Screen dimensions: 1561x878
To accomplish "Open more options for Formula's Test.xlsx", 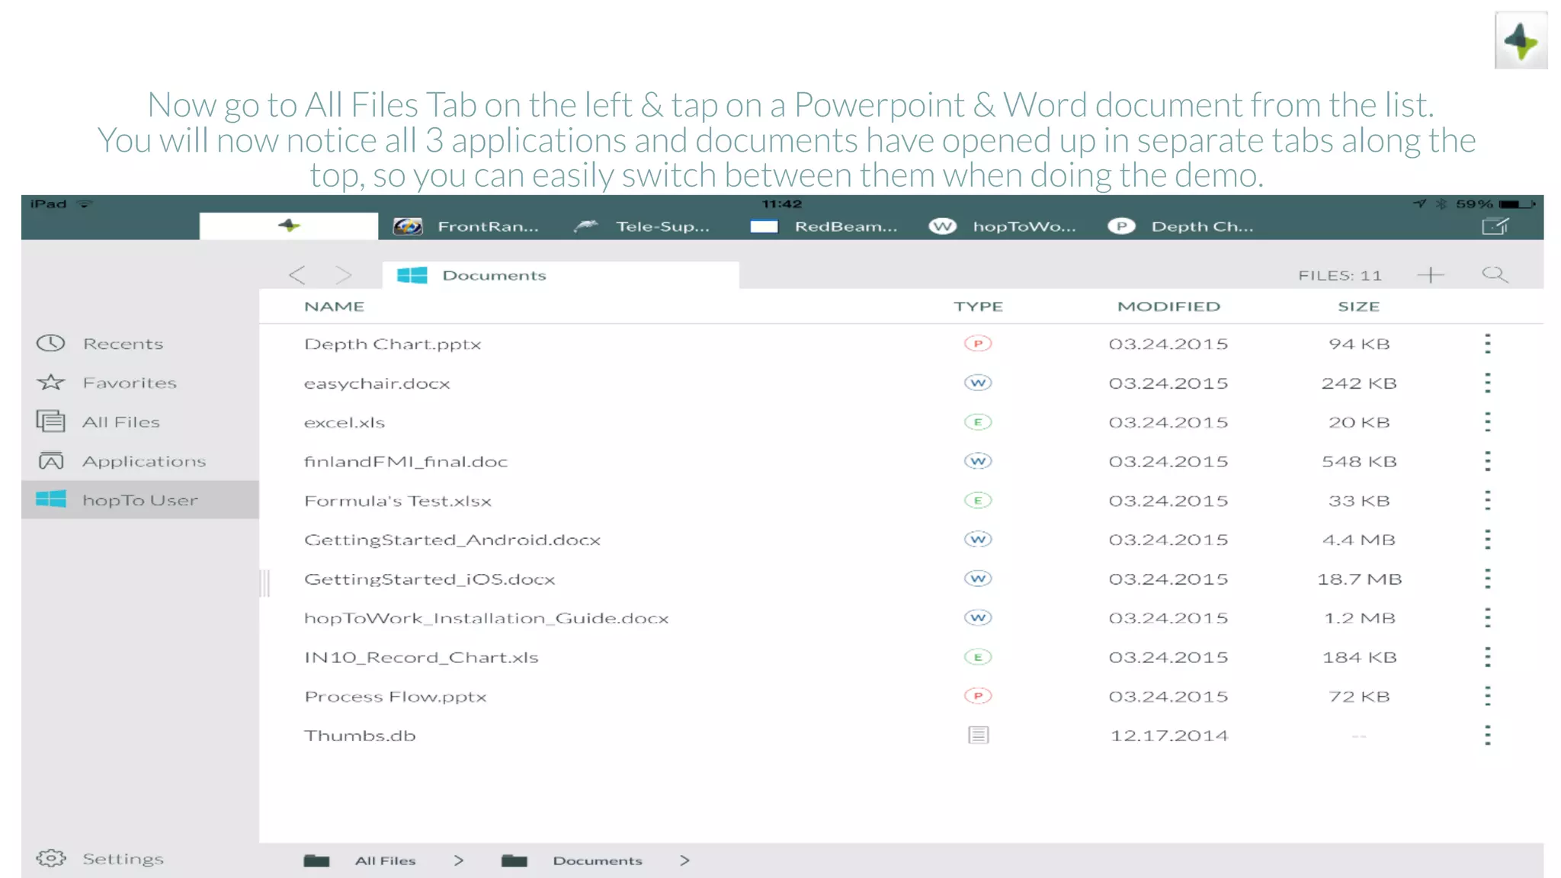I will coord(1487,501).
